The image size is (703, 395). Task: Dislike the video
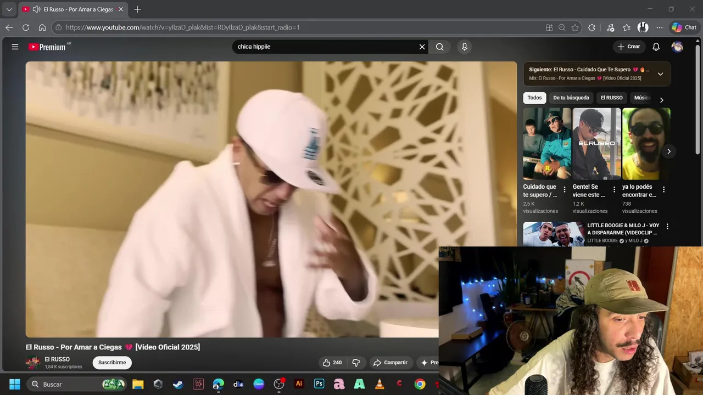[x=356, y=363]
